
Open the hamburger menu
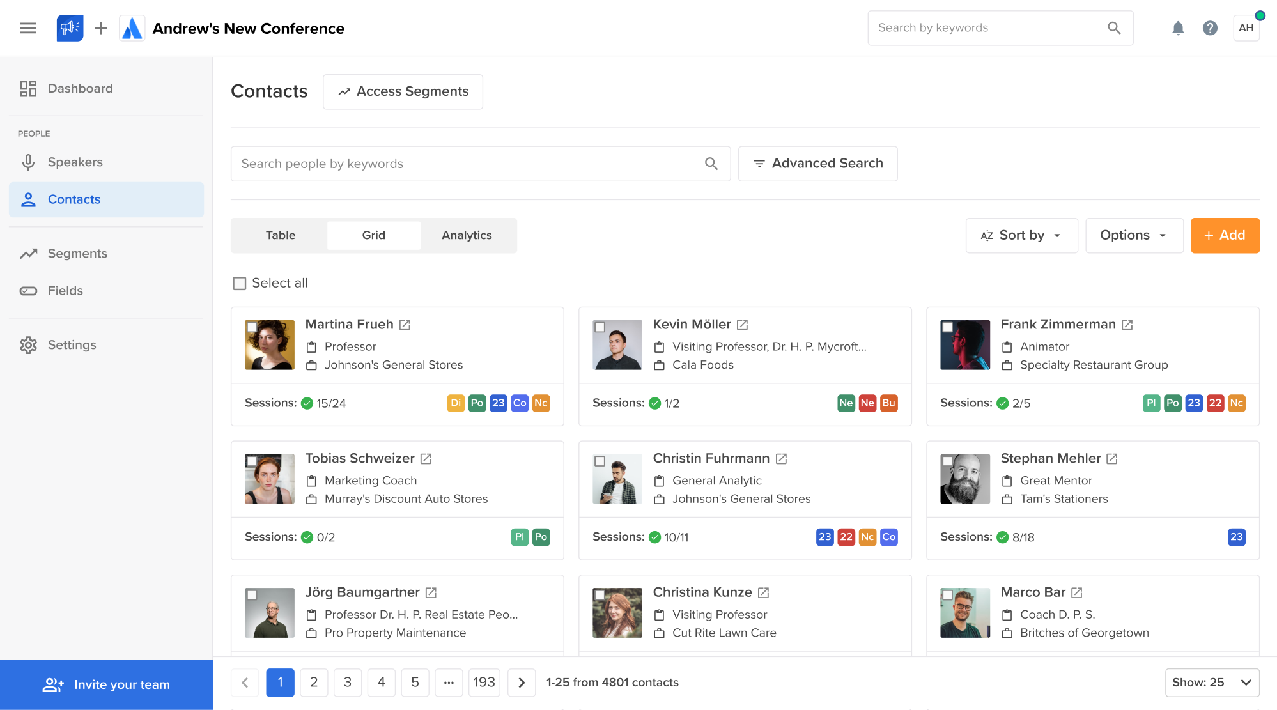[28, 27]
